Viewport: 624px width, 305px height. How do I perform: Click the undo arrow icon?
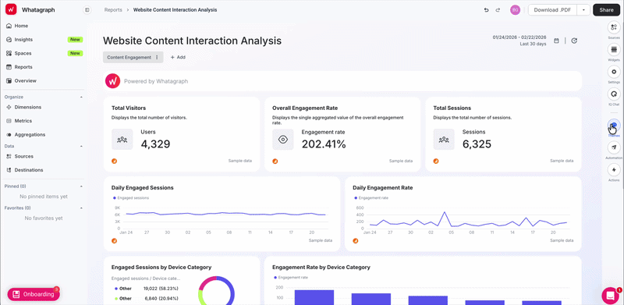pos(486,10)
